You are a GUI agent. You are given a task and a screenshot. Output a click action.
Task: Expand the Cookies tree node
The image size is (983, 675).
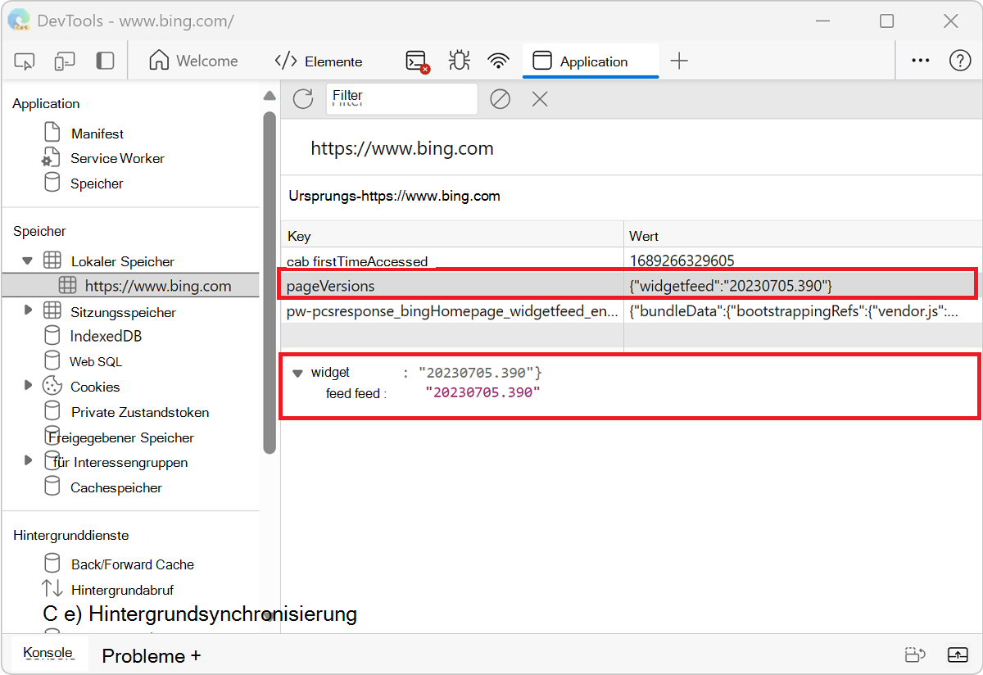(28, 385)
